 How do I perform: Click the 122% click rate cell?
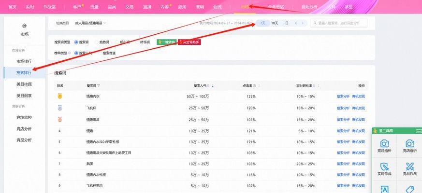pos(251,96)
